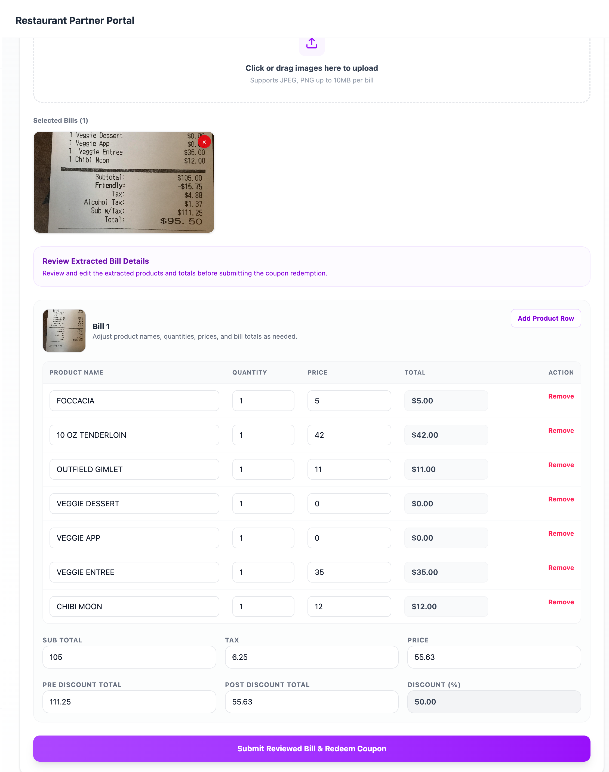
Task: Click the TOTAL column header
Action: tap(415, 372)
